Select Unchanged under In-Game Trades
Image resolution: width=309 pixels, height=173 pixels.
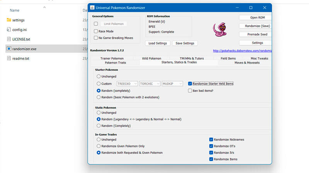[98, 140]
